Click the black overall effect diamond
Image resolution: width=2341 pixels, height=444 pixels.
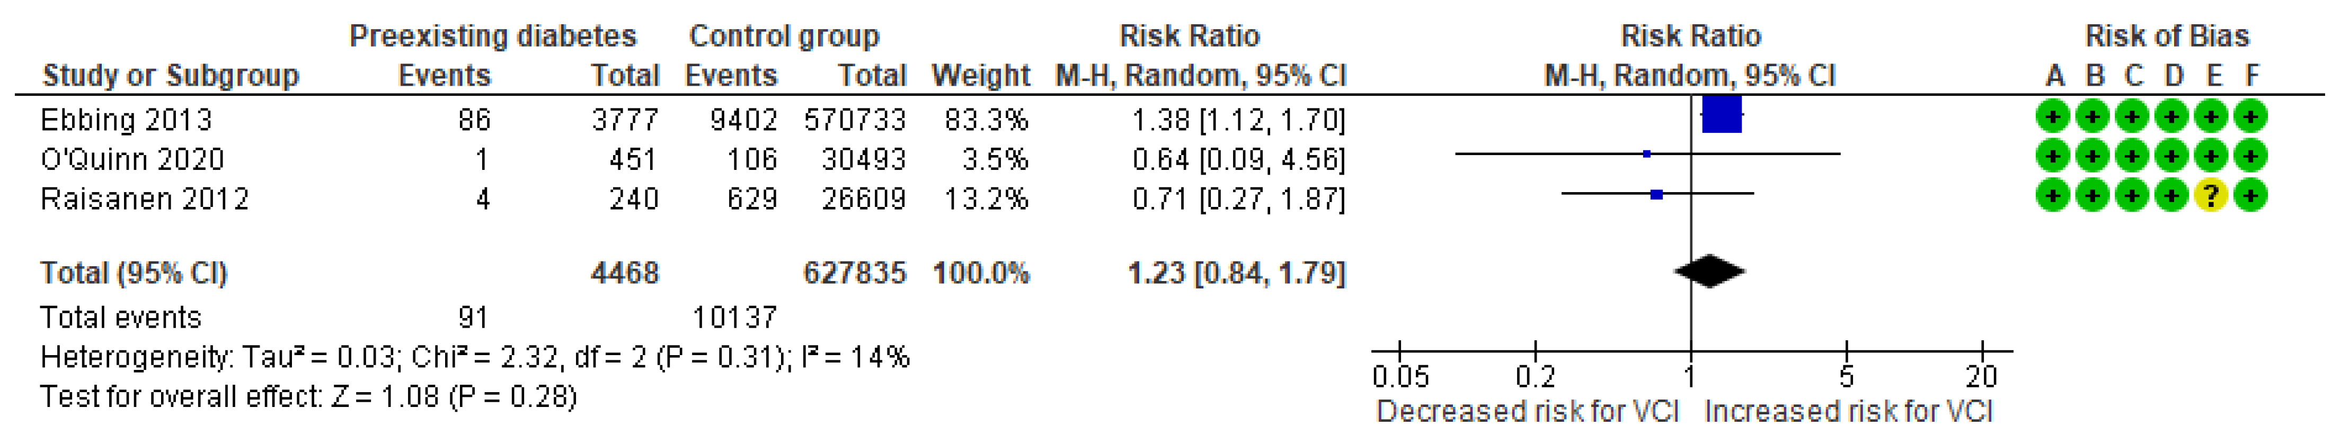[x=1709, y=271]
